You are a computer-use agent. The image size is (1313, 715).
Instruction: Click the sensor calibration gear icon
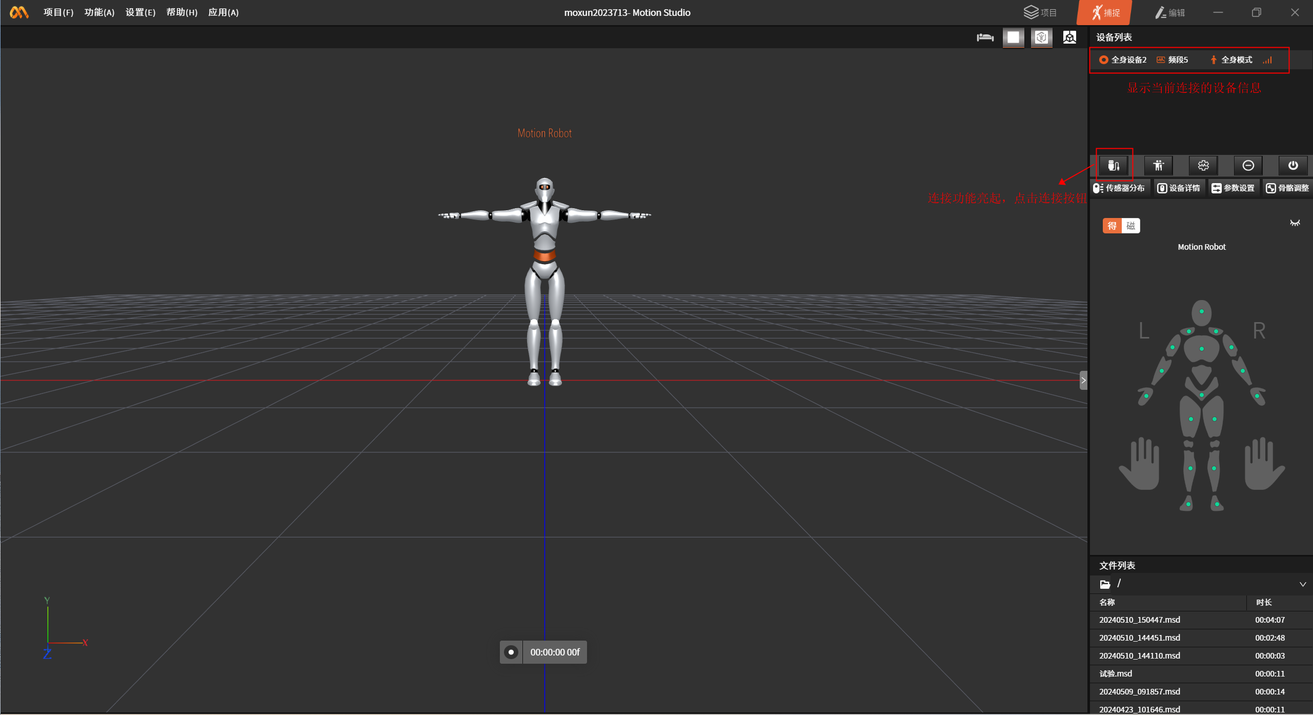tap(1203, 165)
